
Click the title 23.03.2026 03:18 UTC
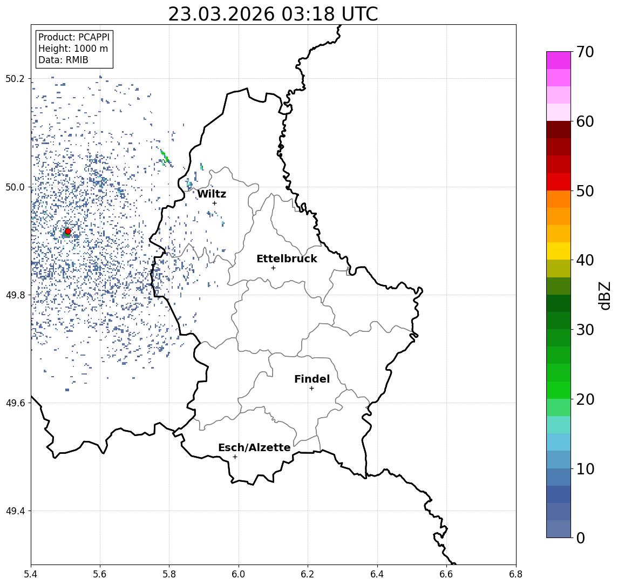273,14
